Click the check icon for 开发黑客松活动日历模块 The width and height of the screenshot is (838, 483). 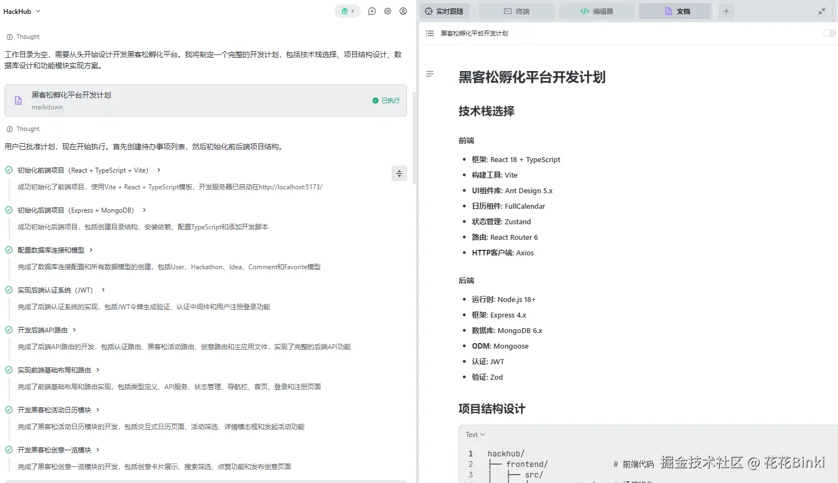click(x=9, y=410)
